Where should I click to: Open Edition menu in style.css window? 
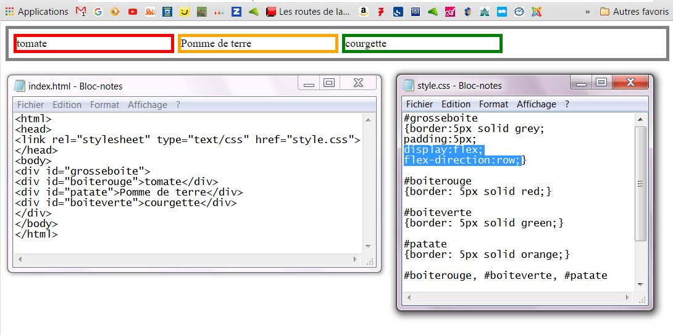click(456, 104)
